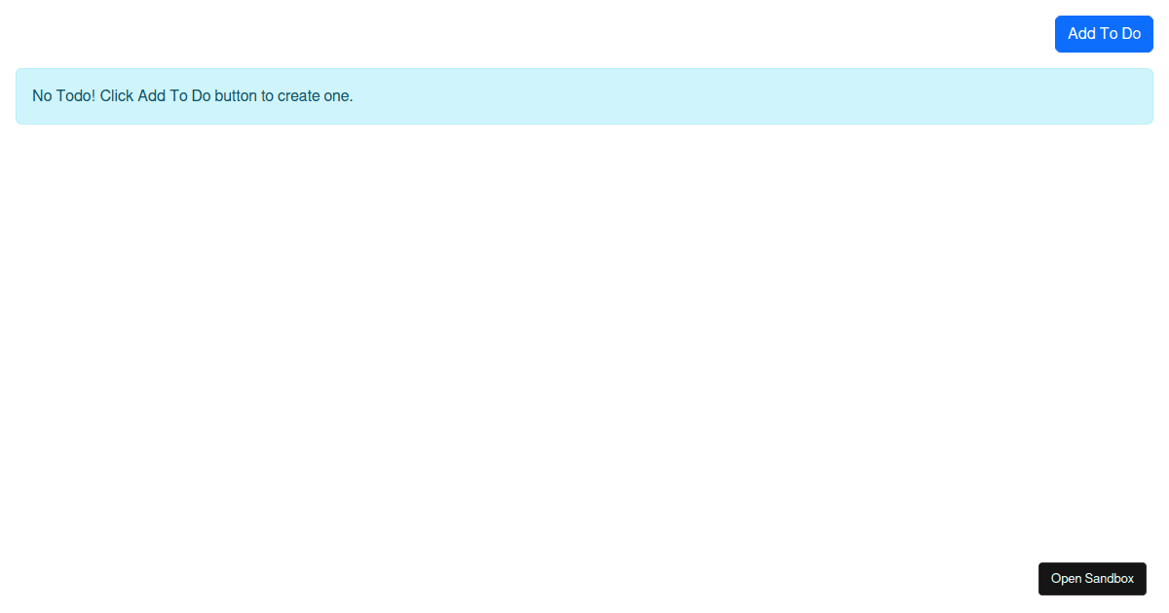1169x613 pixels.
Task: Click the light cyan notification panel
Action: click(x=584, y=96)
